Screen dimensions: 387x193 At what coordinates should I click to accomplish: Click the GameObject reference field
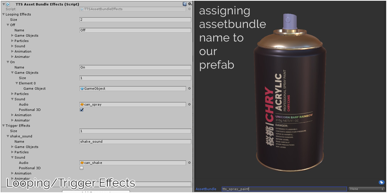[133, 88]
